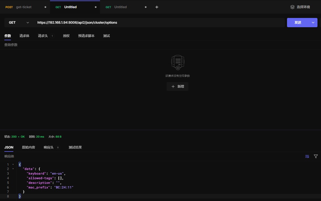This screenshot has height=201, width=321.
Task: Toggle word wrap in response body
Action: pyautogui.click(x=307, y=156)
